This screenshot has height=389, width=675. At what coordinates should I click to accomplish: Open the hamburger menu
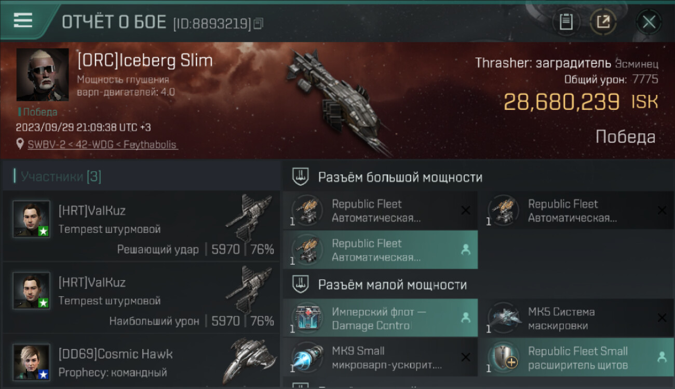[x=23, y=20]
